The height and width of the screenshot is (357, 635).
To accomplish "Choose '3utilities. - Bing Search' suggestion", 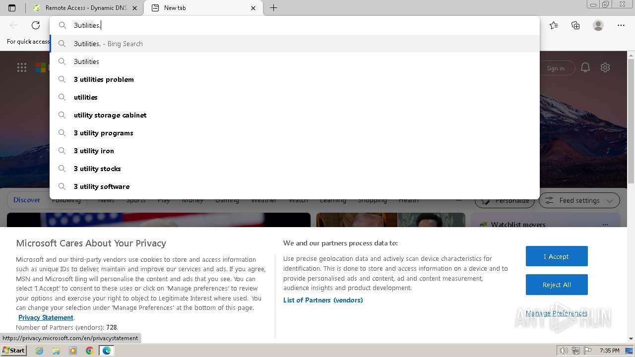I will pos(295,44).
